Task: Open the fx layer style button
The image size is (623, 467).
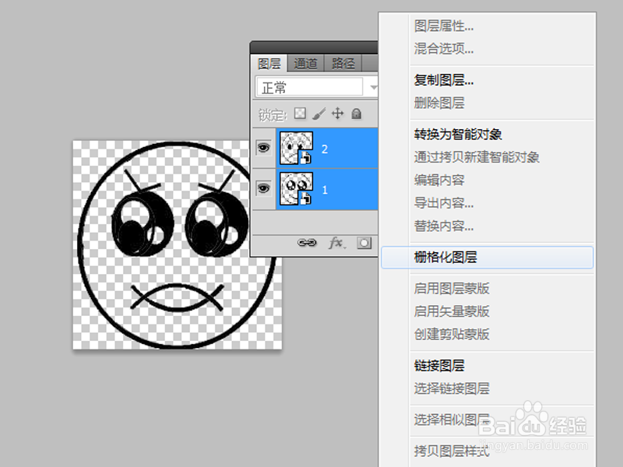Action: [x=337, y=243]
